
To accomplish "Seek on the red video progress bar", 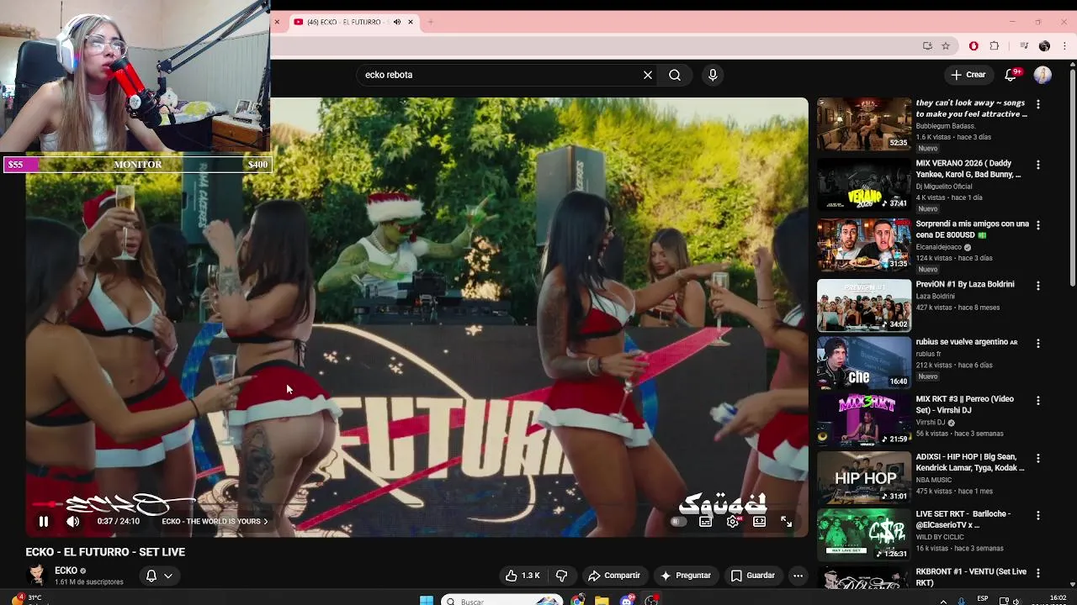I will [x=416, y=506].
